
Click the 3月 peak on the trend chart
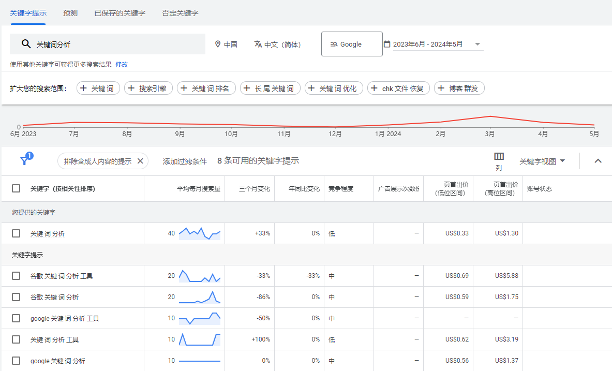[x=490, y=116]
